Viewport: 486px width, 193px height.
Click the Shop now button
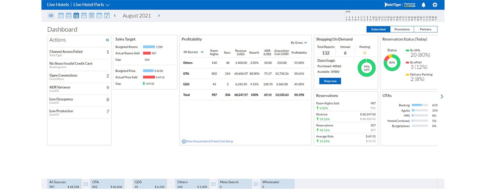tap(330, 81)
